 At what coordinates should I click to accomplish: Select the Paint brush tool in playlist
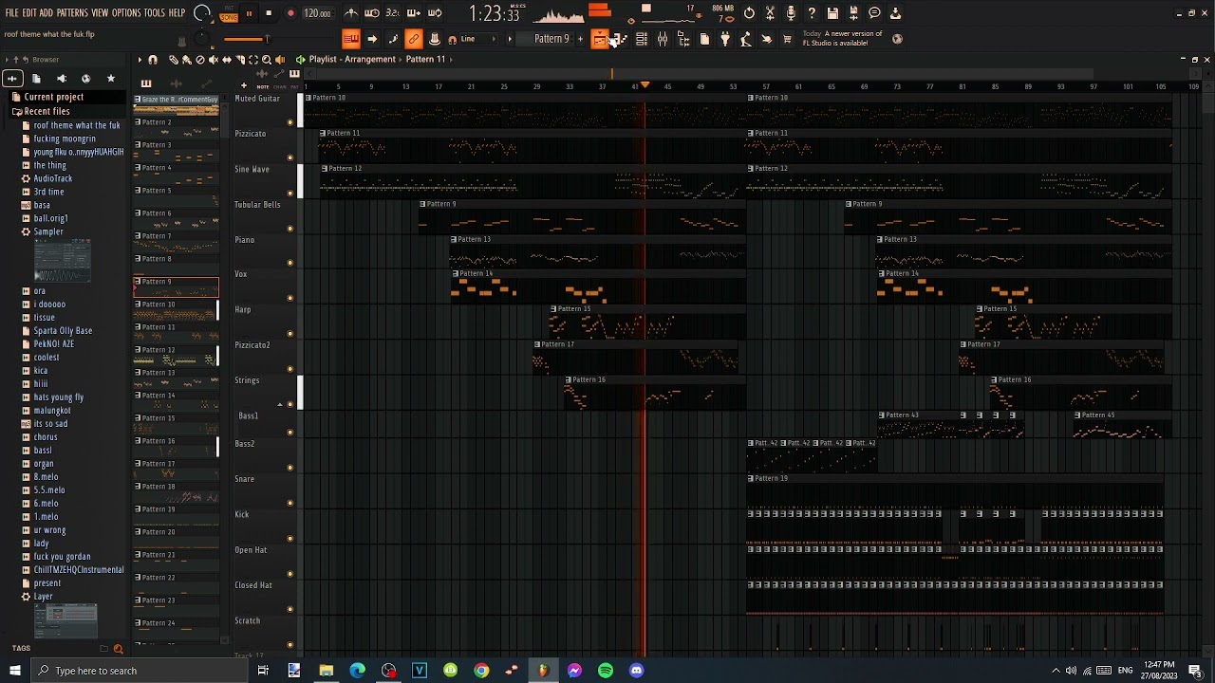coord(187,59)
